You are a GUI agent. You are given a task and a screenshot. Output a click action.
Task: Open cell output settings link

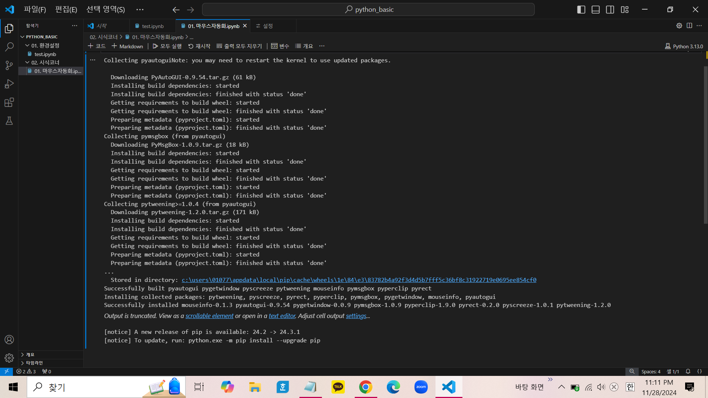point(356,316)
